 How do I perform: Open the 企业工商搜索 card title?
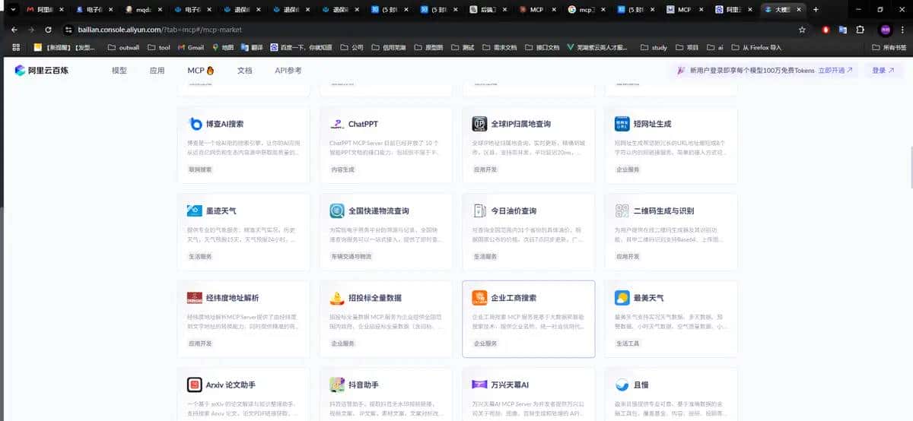pyautogui.click(x=514, y=297)
